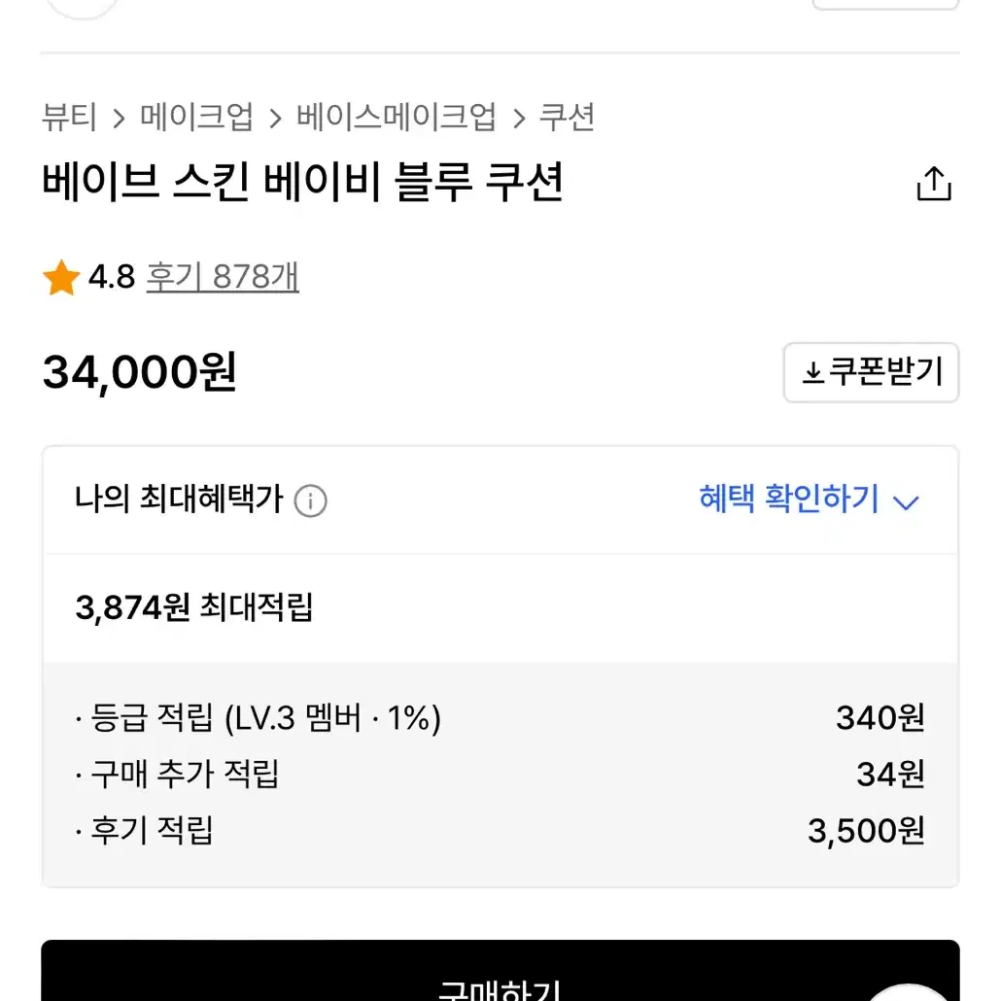1001x1001 pixels.
Task: Click the 후기 적립 3,500원 row
Action: coord(500,831)
